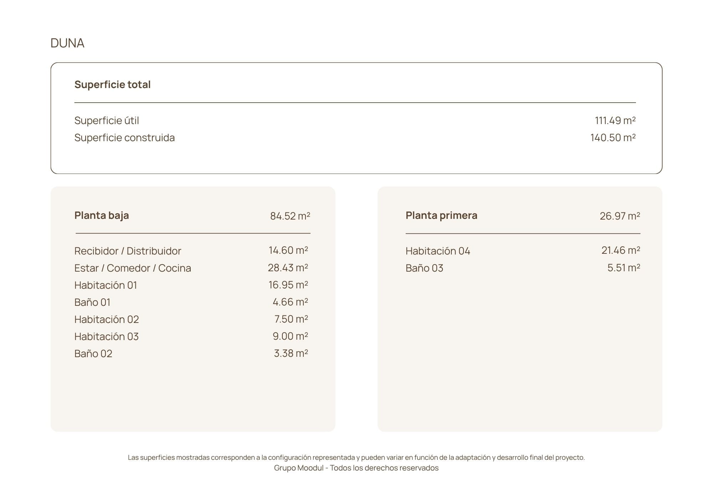The height and width of the screenshot is (504, 713).
Task: Select the 111.49 m² value
Action: click(x=615, y=120)
